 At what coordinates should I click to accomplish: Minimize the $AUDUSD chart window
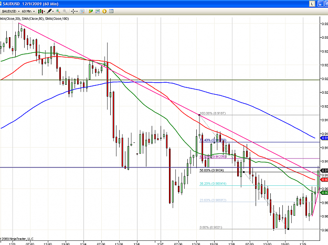321,4
